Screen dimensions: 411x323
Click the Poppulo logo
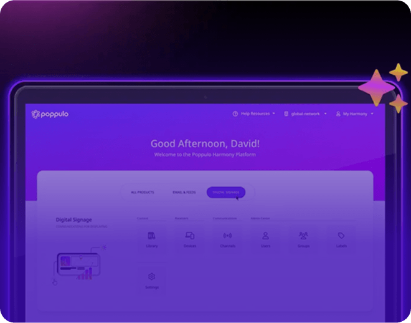(x=52, y=114)
